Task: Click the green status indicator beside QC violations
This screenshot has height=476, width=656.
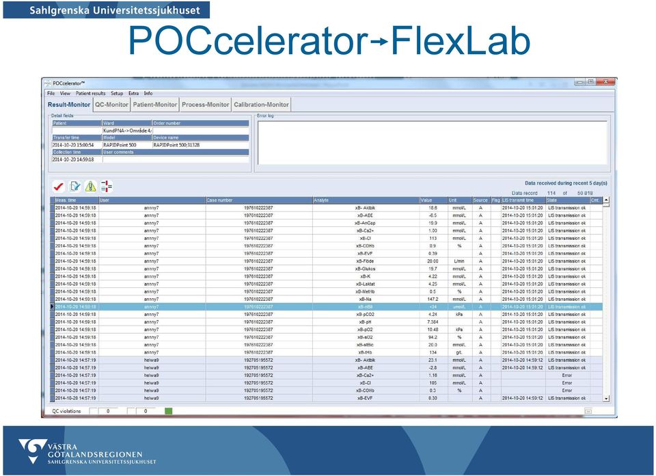Action: click(168, 411)
